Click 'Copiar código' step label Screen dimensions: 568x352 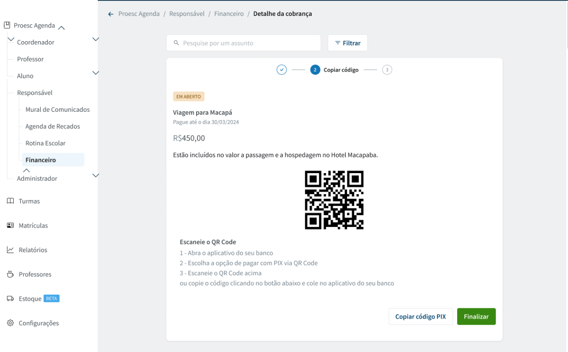coord(341,70)
